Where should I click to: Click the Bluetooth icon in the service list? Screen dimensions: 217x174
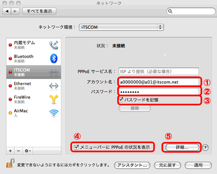54,59
